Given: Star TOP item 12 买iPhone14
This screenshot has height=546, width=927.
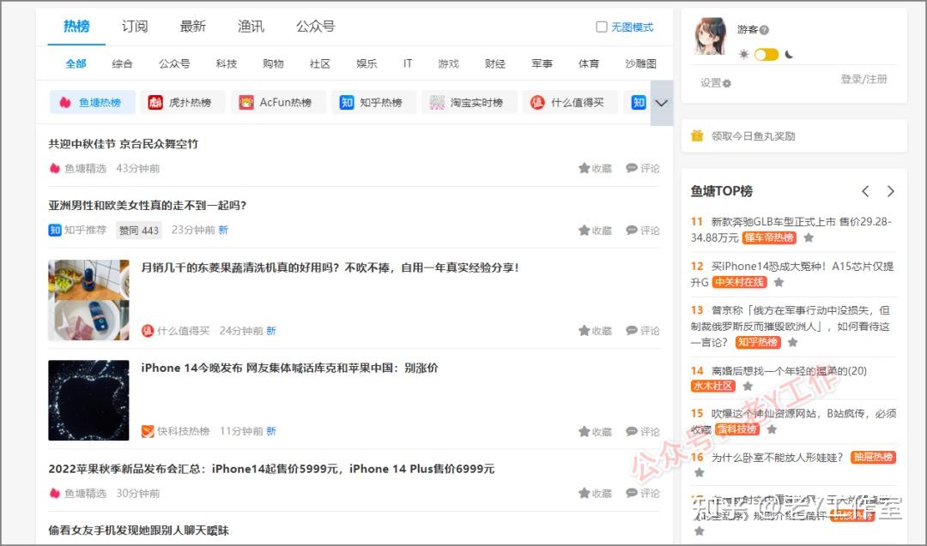Looking at the screenshot, I should tap(779, 282).
